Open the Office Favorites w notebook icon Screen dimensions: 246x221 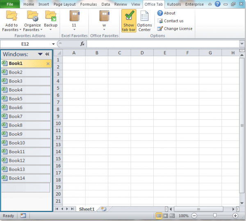point(104,16)
